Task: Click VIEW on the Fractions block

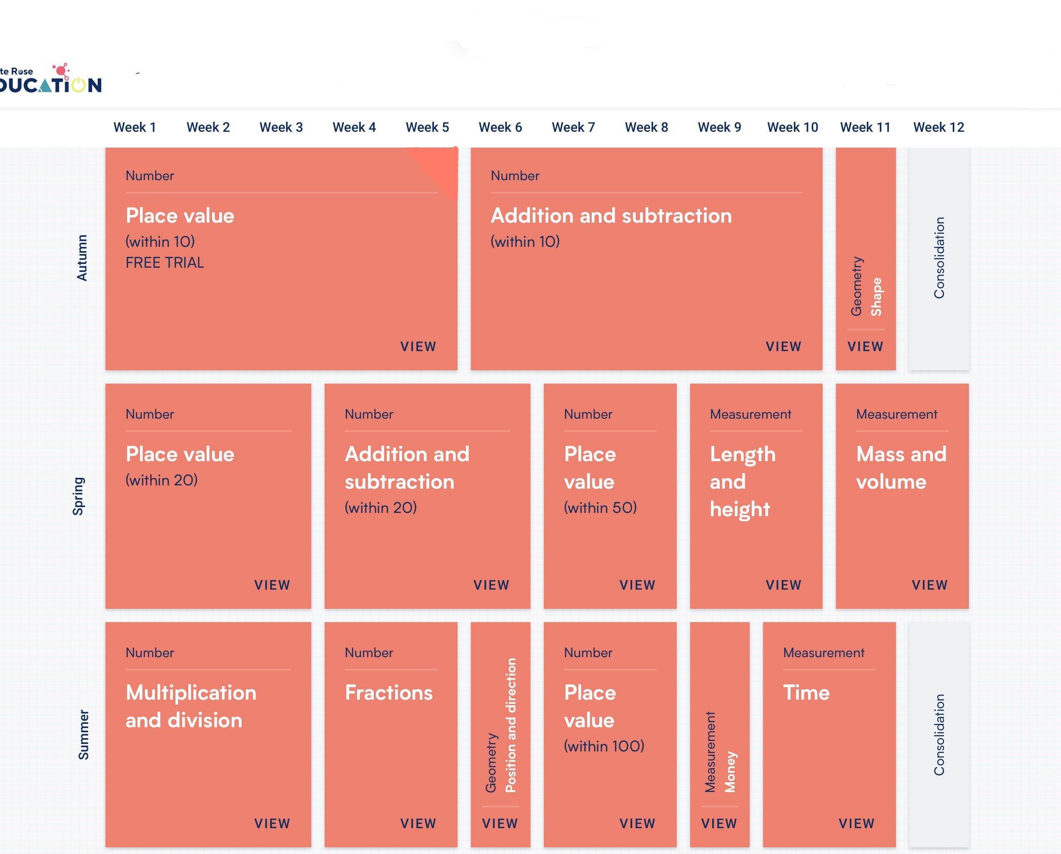Action: pyautogui.click(x=418, y=823)
